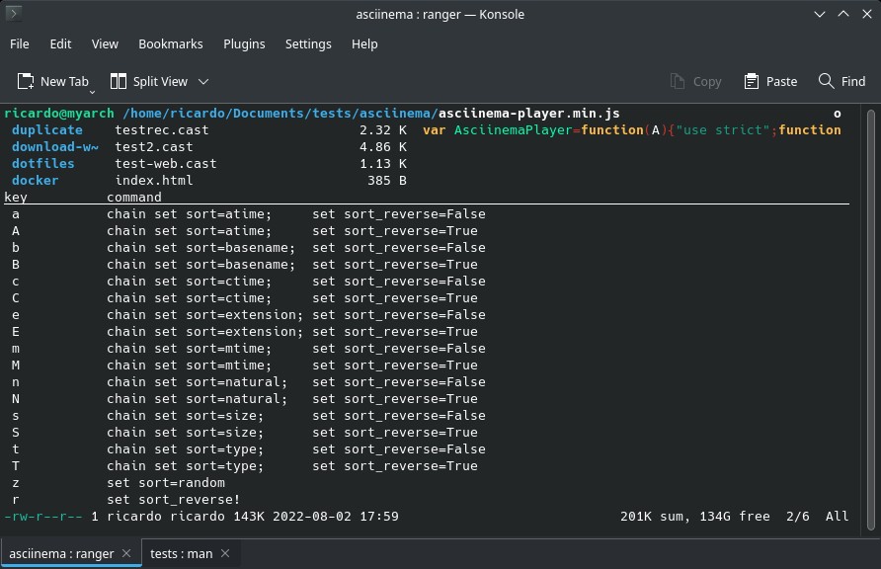Click the 'sort=natural; set sort_reverse=True' row
This screenshot has height=569, width=881.
click(292, 398)
